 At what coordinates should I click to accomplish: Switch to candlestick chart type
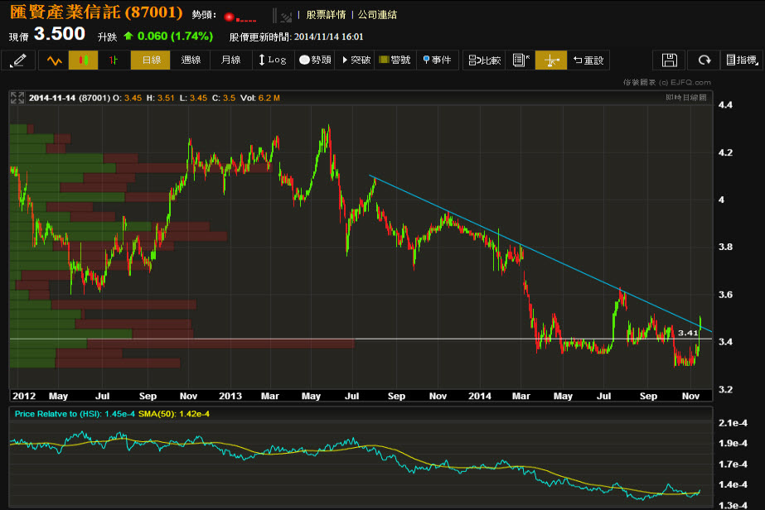tap(84, 60)
